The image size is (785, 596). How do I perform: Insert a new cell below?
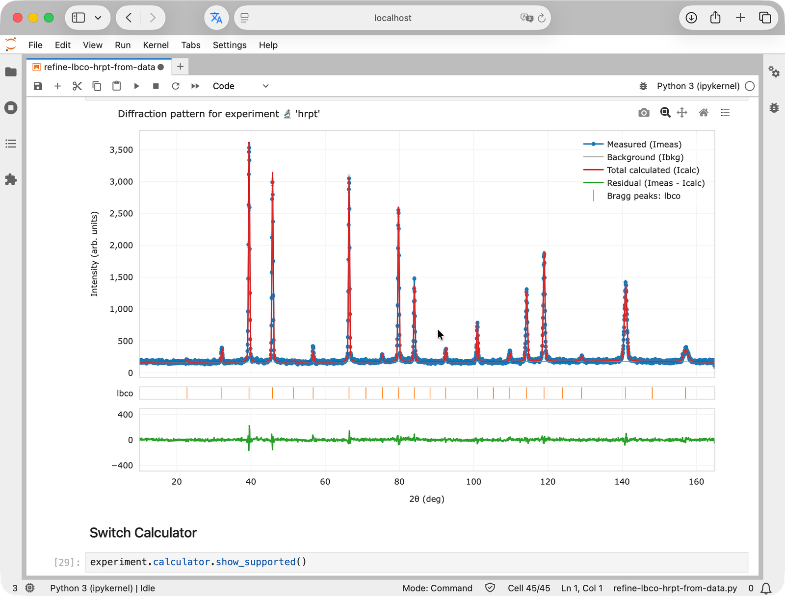click(57, 86)
